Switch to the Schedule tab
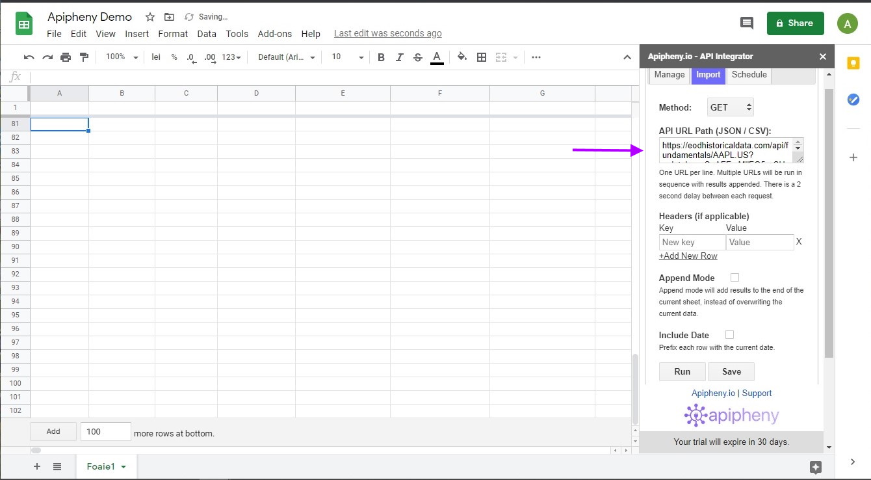 748,74
